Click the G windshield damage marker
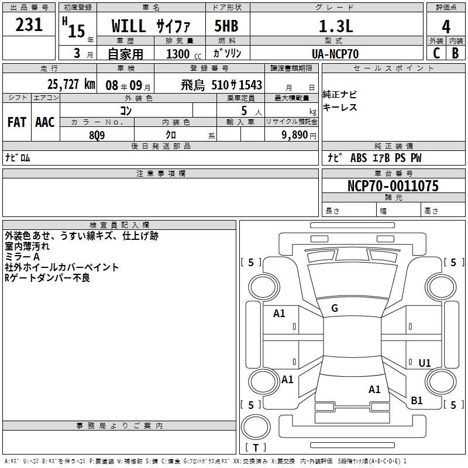The width and height of the screenshot is (468, 468). 334,308
